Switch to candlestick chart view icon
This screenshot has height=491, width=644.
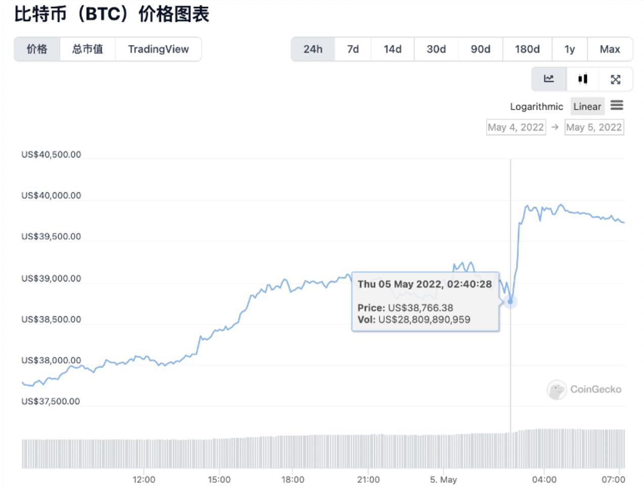coord(583,79)
